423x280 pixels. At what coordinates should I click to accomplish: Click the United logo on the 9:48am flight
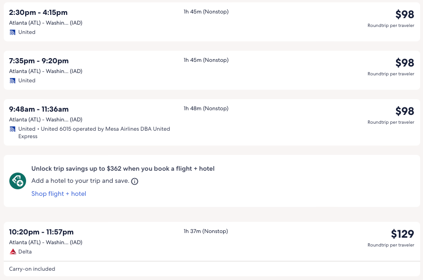coord(13,129)
